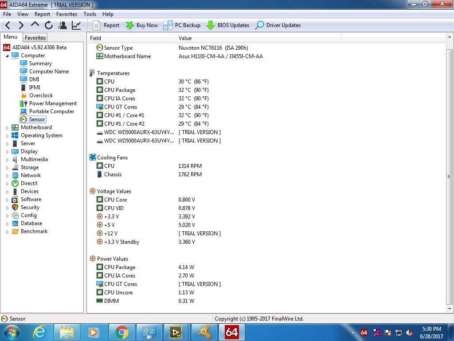Viewport: 454px width, 341px height.
Task: Open the Report menu
Action: tap(42, 14)
